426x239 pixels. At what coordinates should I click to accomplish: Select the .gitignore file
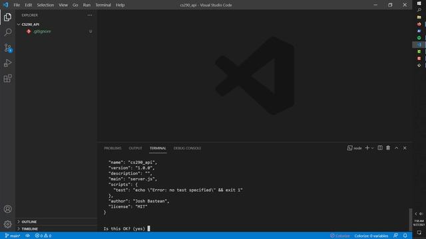tap(56, 31)
